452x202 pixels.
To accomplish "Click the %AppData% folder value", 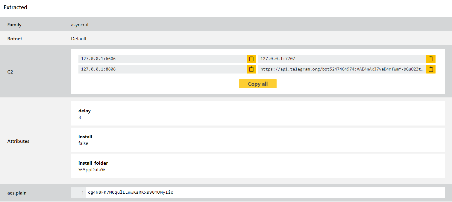I will (92, 170).
